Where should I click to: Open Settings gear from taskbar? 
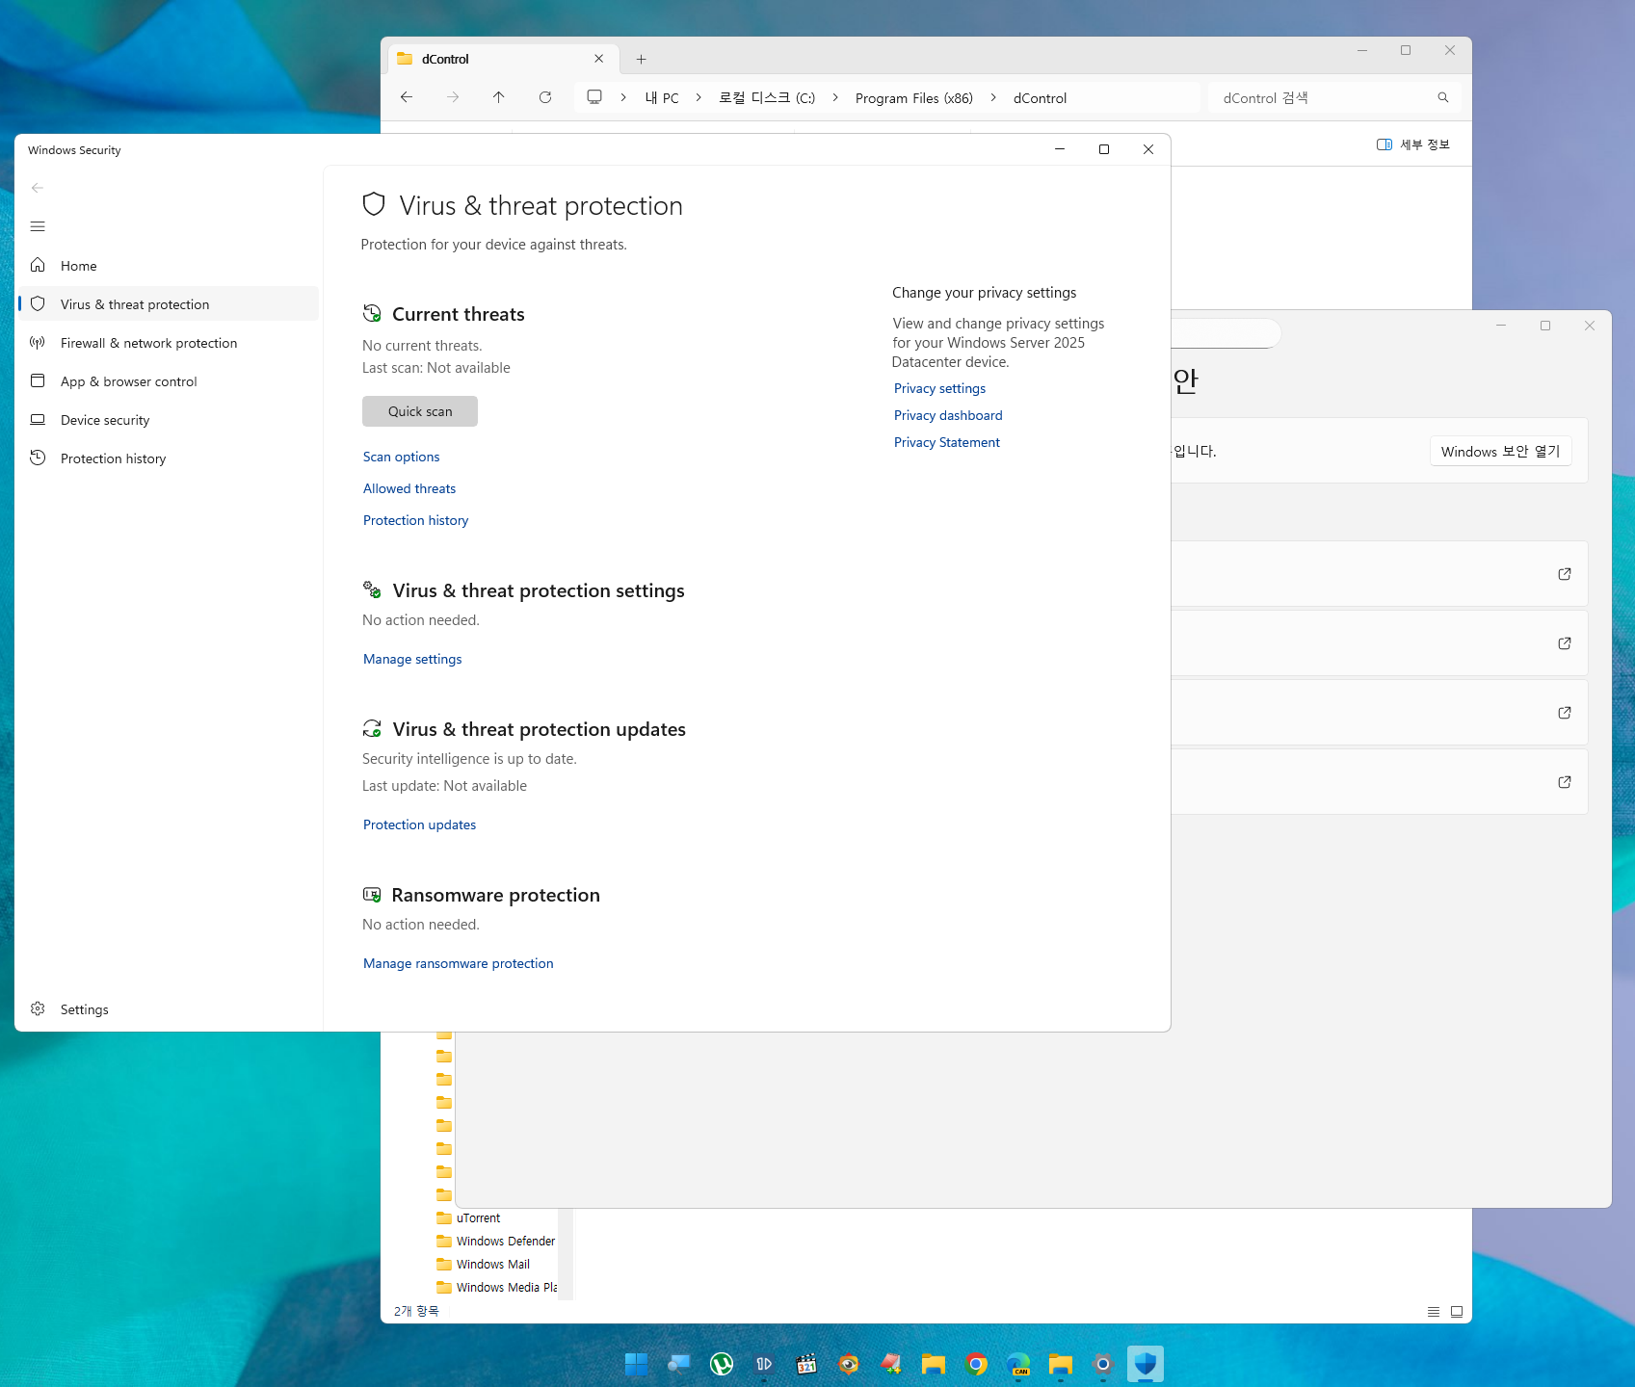point(1103,1364)
